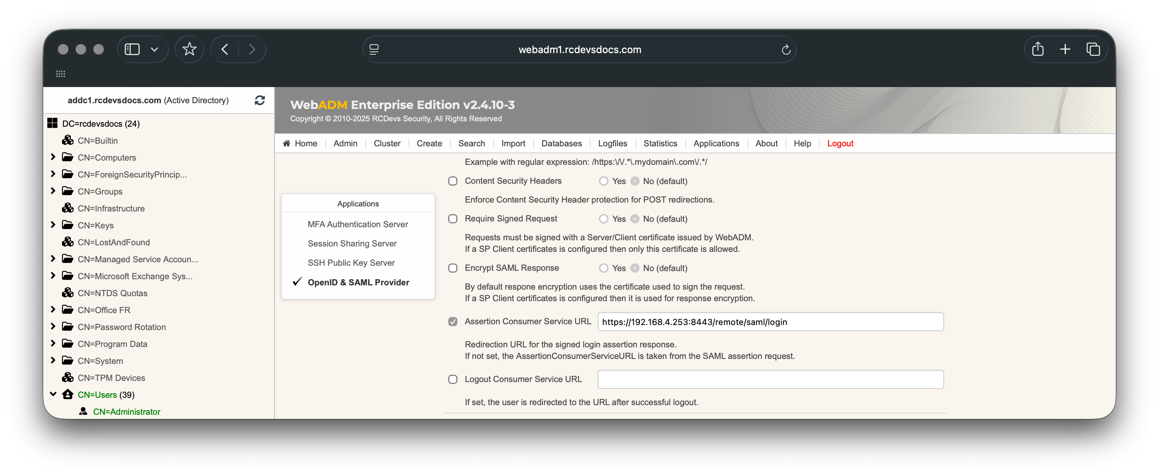
Task: Click the Home house icon in navbar
Action: pos(286,143)
